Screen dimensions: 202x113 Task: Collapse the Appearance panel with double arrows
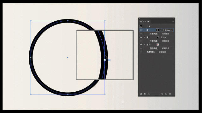173,19
